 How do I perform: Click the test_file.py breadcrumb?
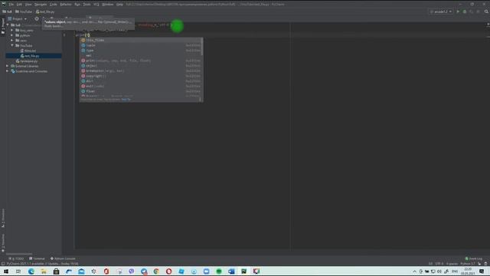(x=45, y=11)
